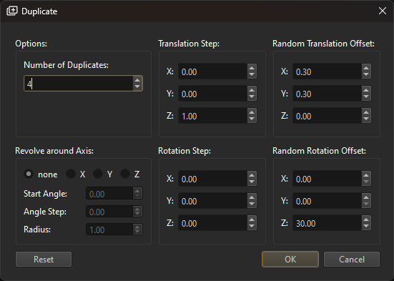Select the Z revolve axis radio
The image size is (394, 281).
pyautogui.click(x=125, y=174)
